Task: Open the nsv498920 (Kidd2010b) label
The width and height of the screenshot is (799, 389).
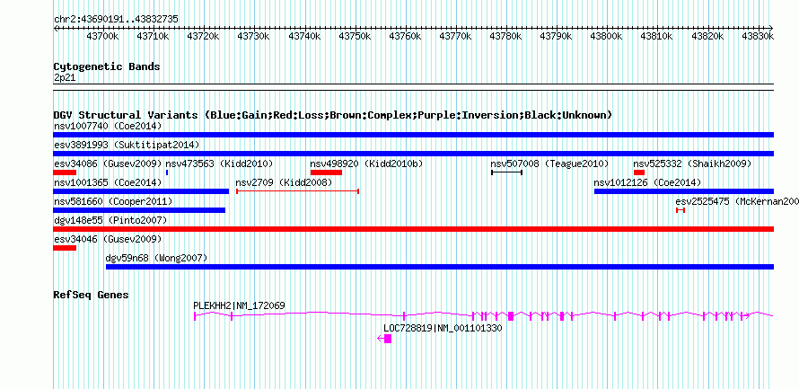Action: (x=366, y=164)
